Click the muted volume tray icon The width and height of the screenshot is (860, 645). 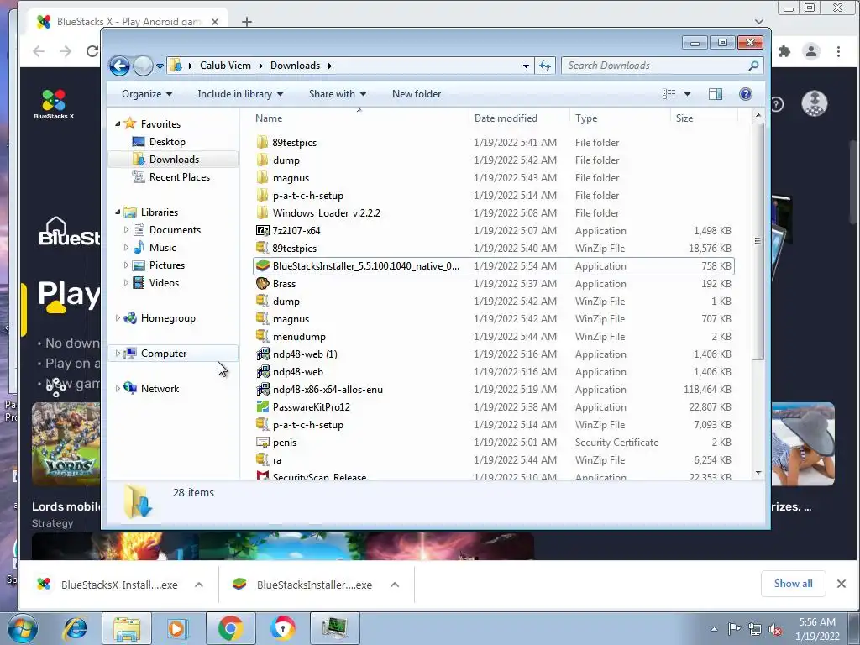pos(775,630)
